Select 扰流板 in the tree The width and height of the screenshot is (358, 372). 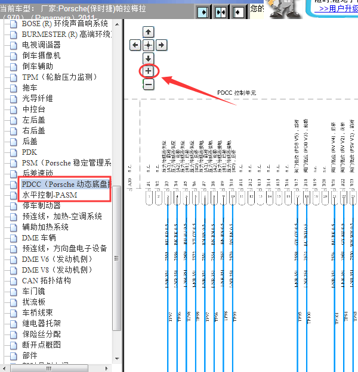coord(33,302)
